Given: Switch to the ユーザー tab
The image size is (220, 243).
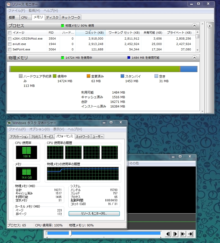Looking at the screenshot, I should tap(98, 136).
